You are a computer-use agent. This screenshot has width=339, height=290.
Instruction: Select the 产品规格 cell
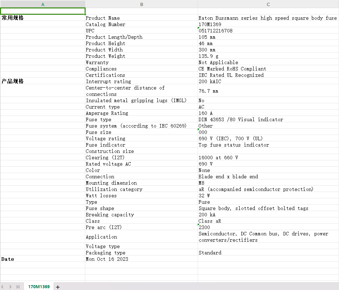43,81
